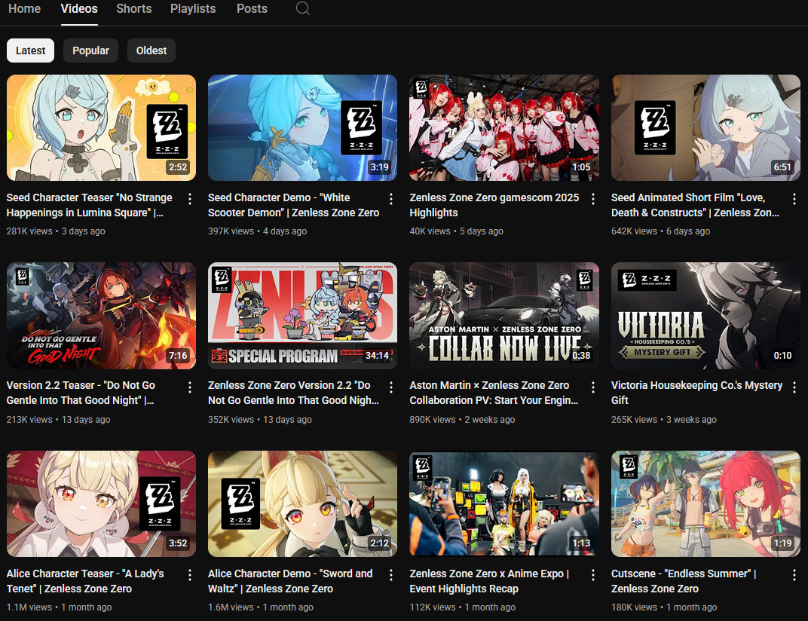Go to the Playlists tab
The height and width of the screenshot is (621, 808).
193,9
